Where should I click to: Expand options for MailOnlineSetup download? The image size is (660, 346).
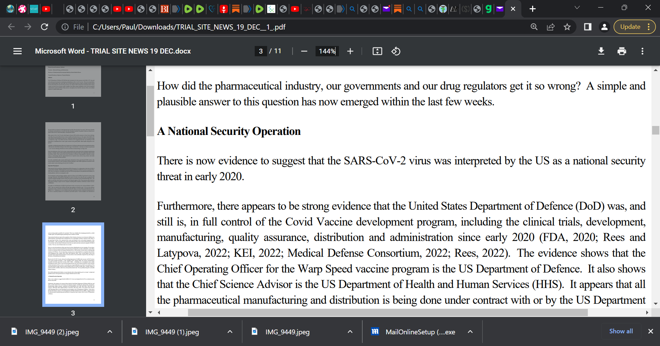[470, 332]
